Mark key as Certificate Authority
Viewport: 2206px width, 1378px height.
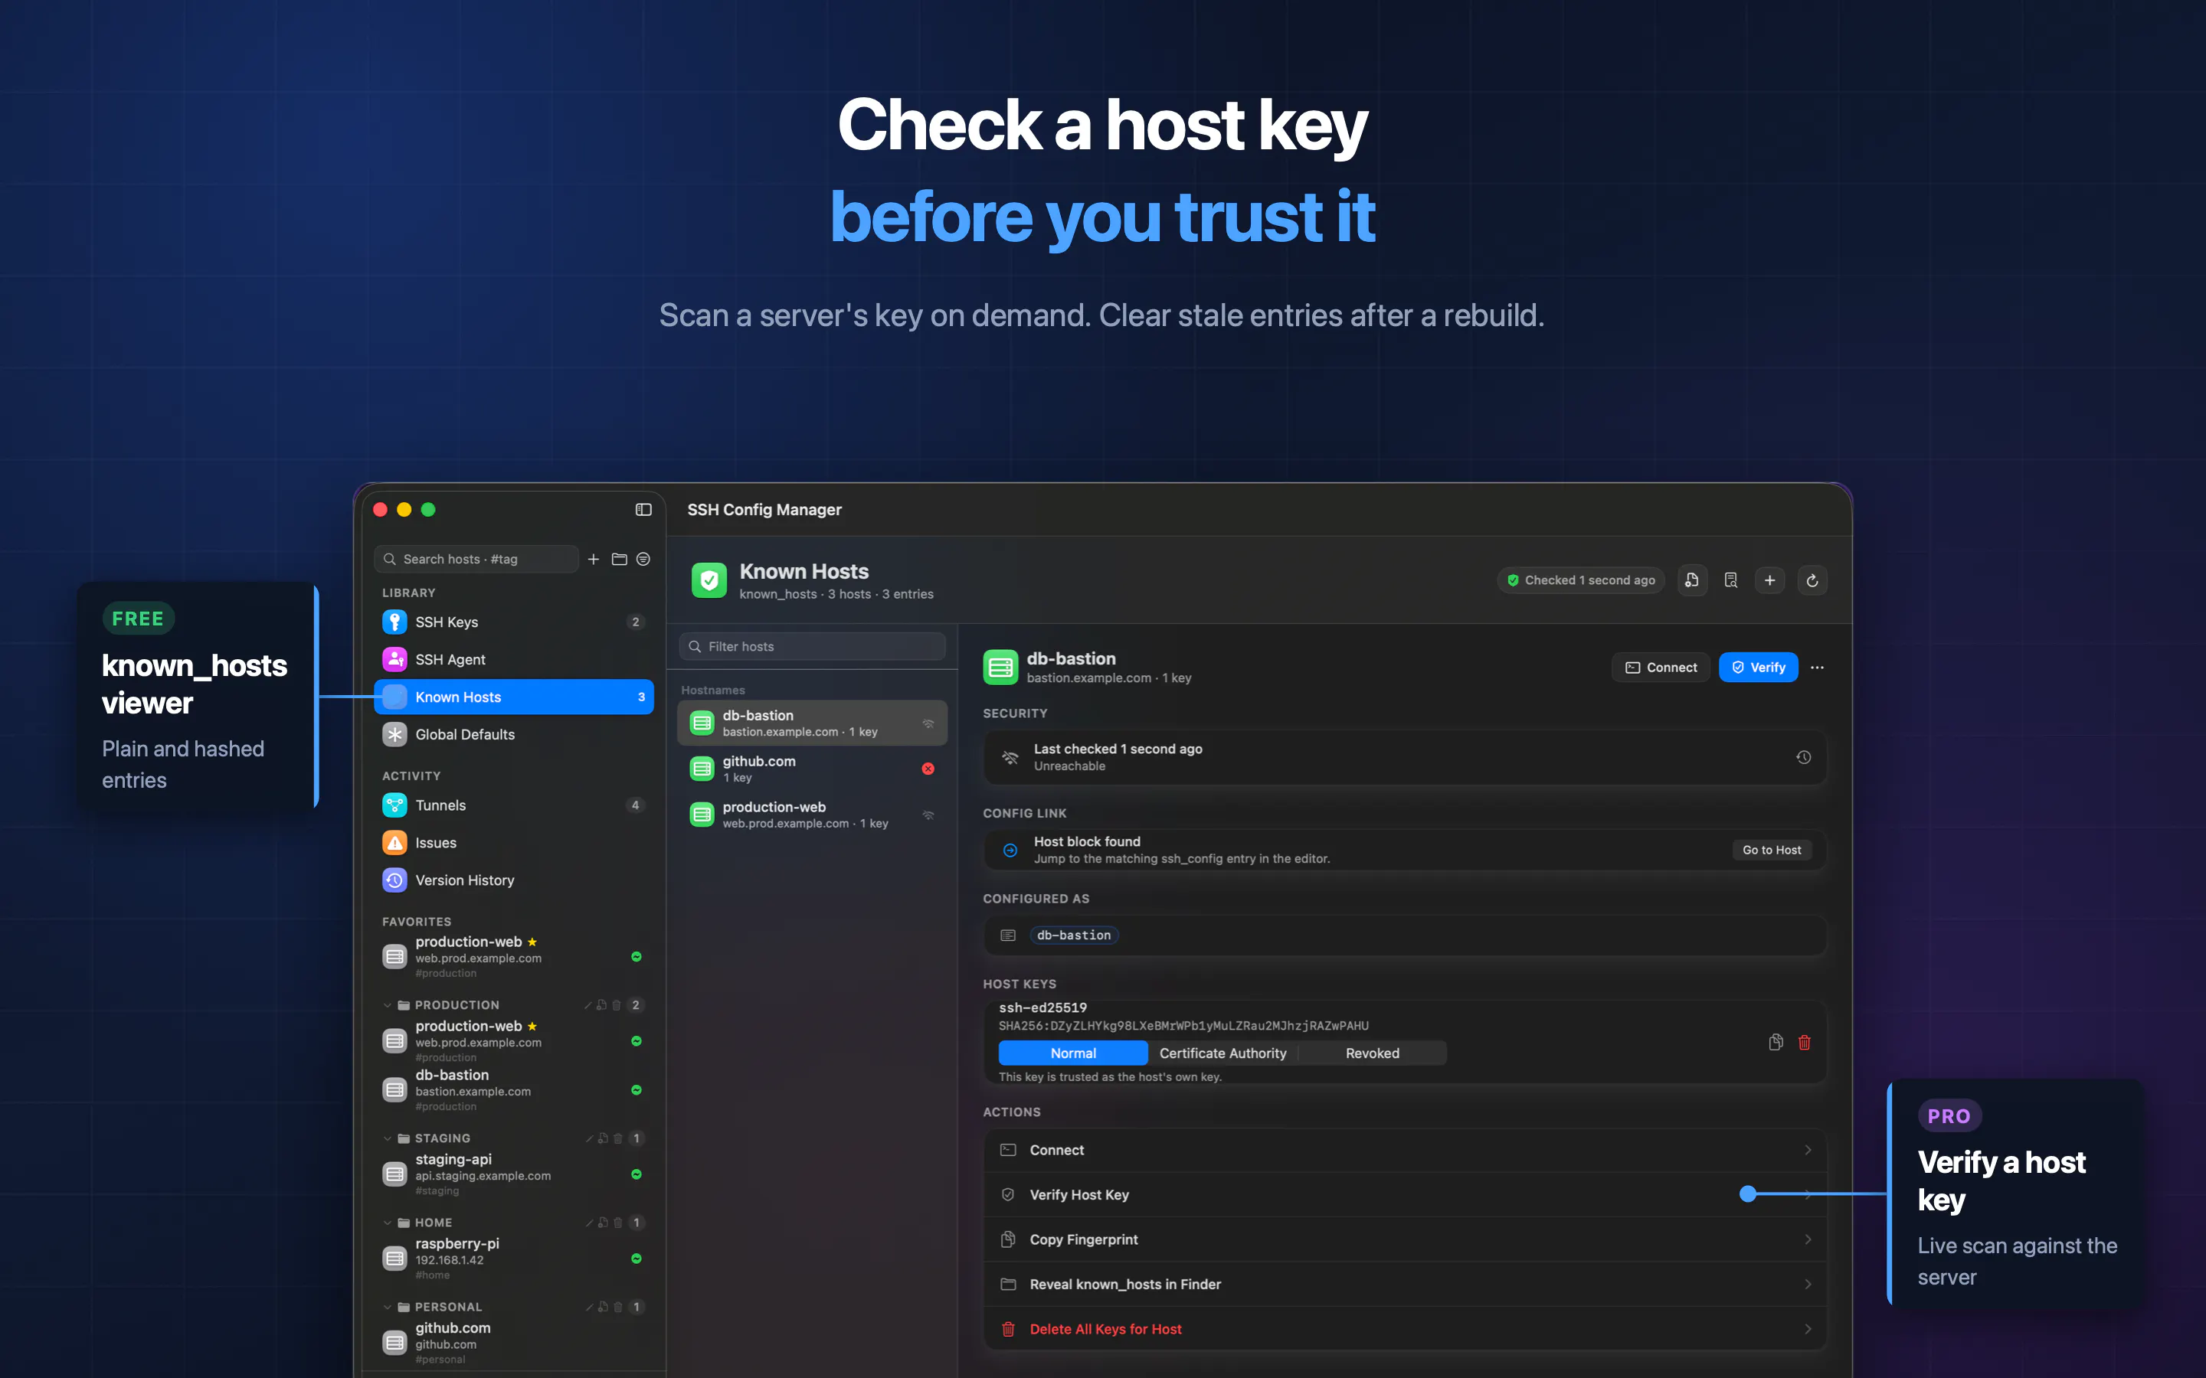[x=1222, y=1053]
